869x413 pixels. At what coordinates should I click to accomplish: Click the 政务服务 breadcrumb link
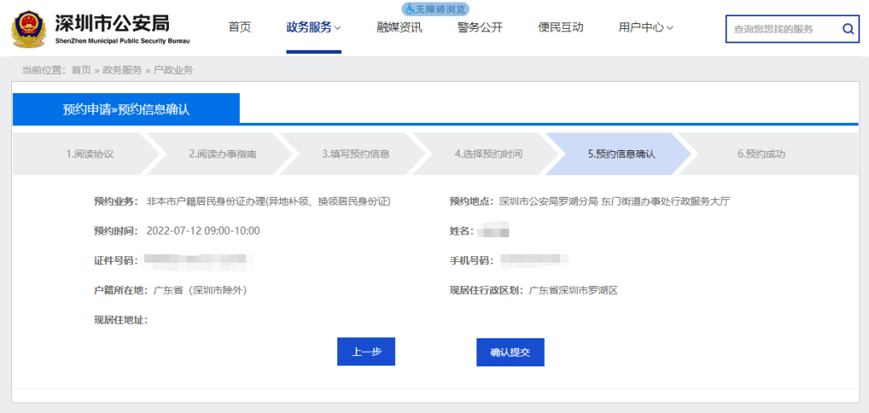pos(122,71)
